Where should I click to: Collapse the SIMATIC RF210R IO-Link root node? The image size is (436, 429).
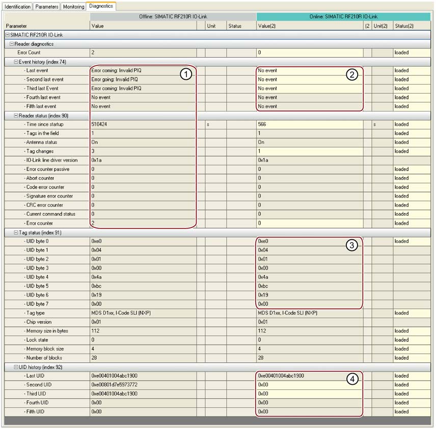(8, 35)
